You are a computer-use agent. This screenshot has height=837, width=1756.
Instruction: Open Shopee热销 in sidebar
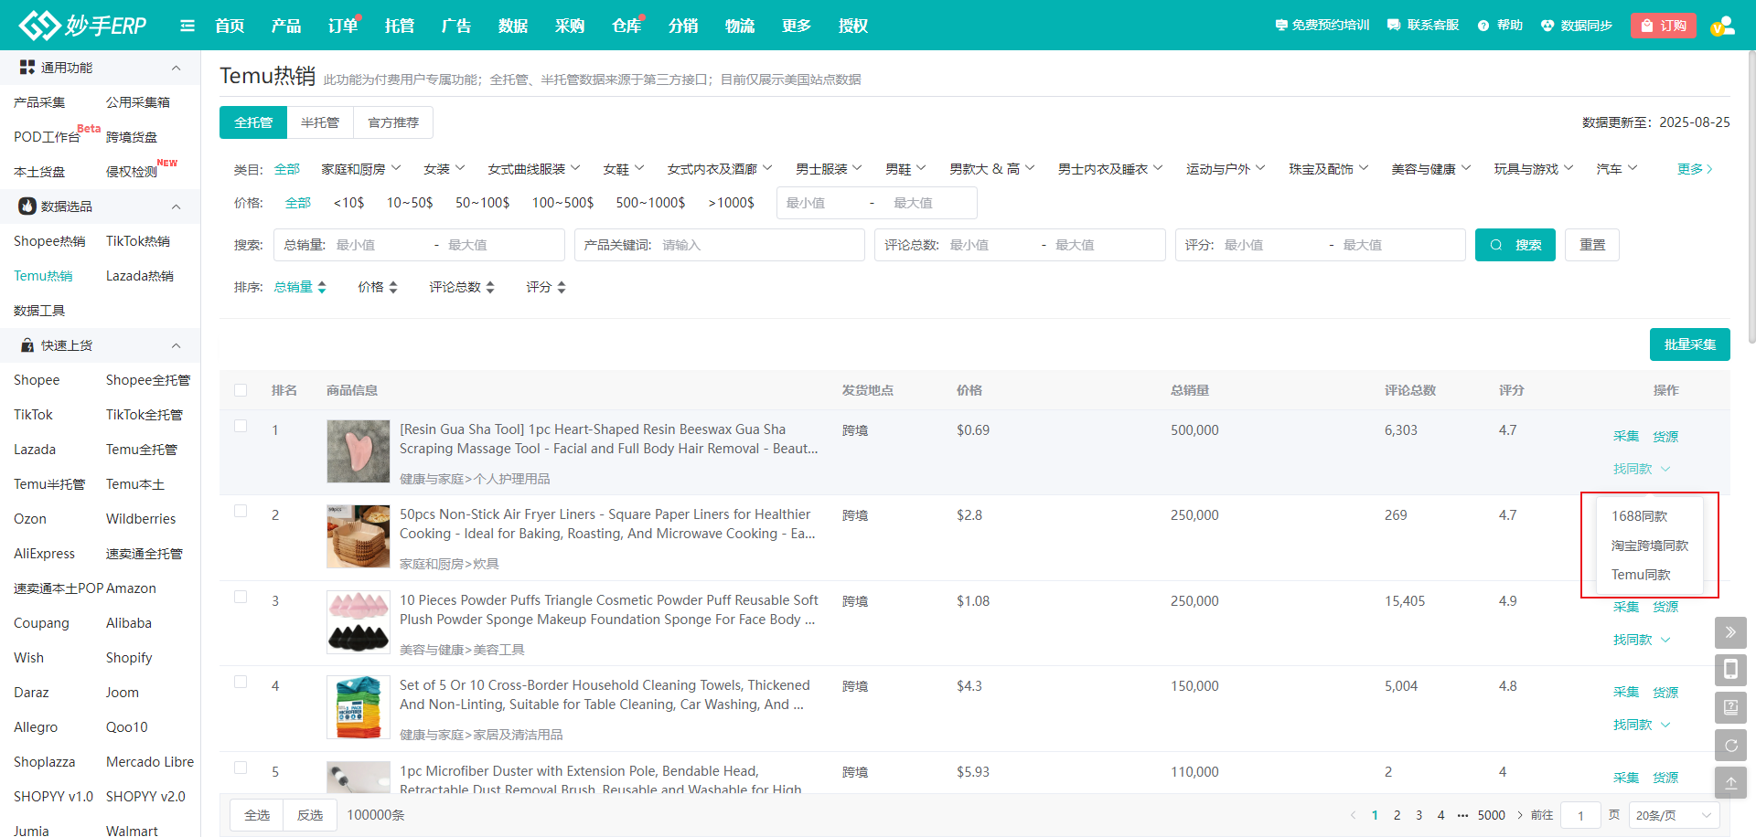tap(49, 241)
